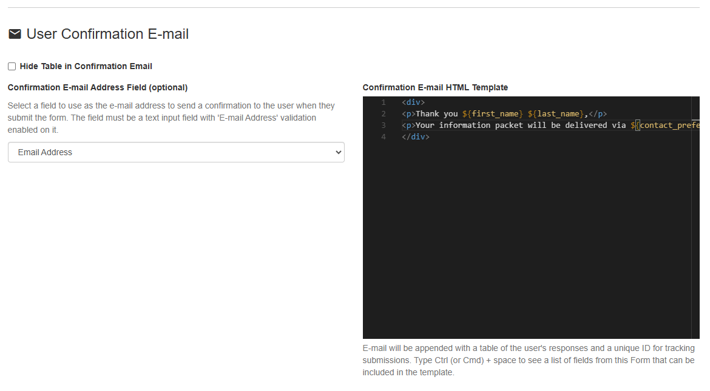
Task: Click the 'Hide Table in Confirmation Email' label
Action: coord(86,67)
